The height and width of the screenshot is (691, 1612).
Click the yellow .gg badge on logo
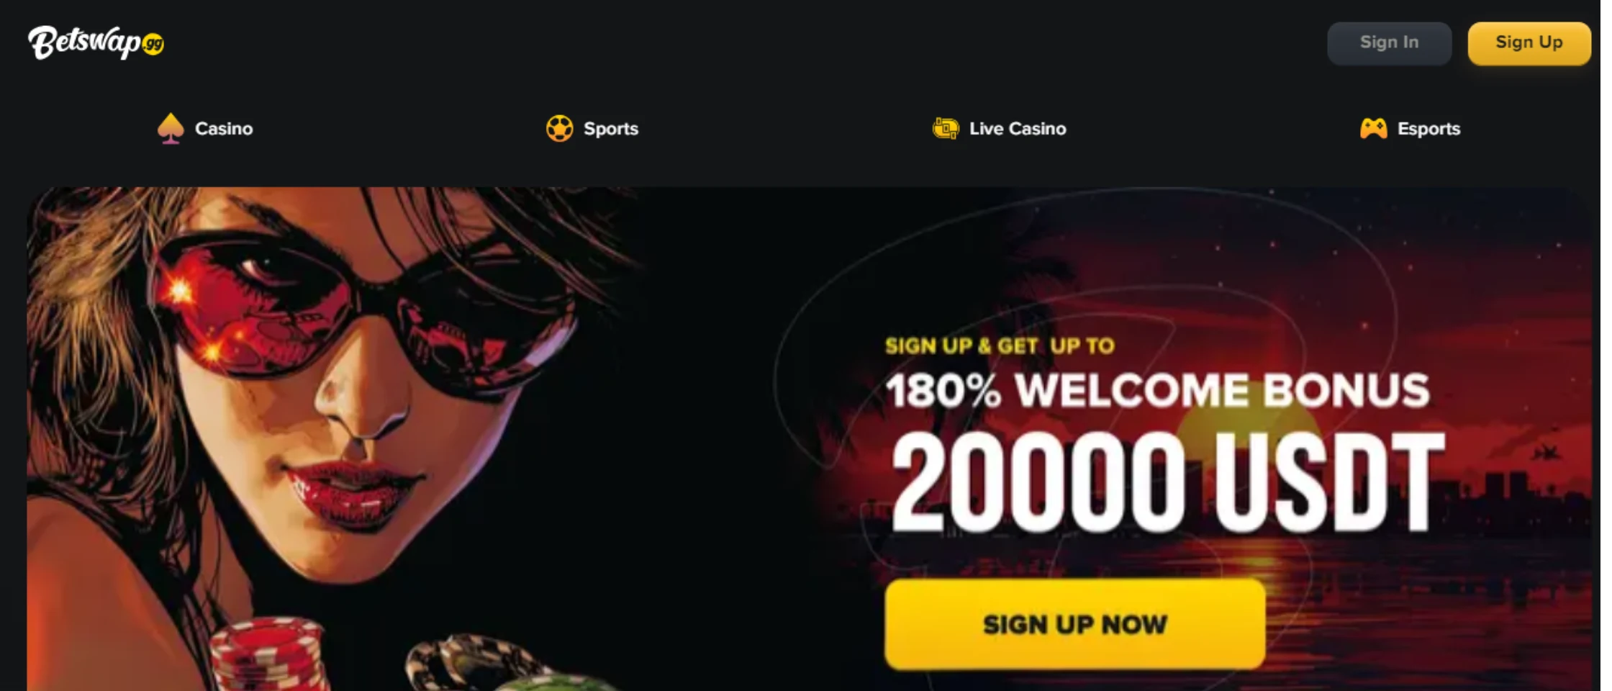click(x=153, y=45)
